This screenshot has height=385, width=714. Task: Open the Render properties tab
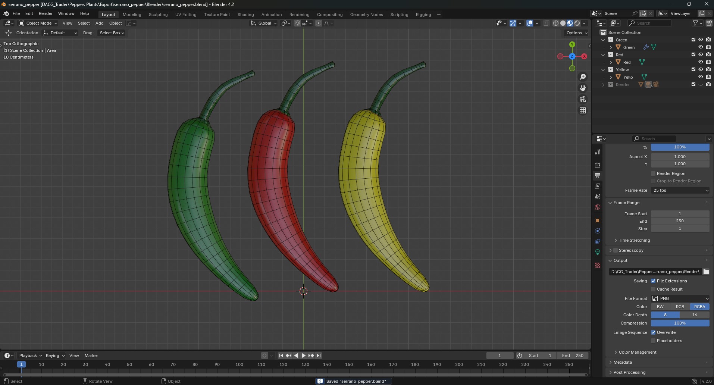[x=598, y=165]
